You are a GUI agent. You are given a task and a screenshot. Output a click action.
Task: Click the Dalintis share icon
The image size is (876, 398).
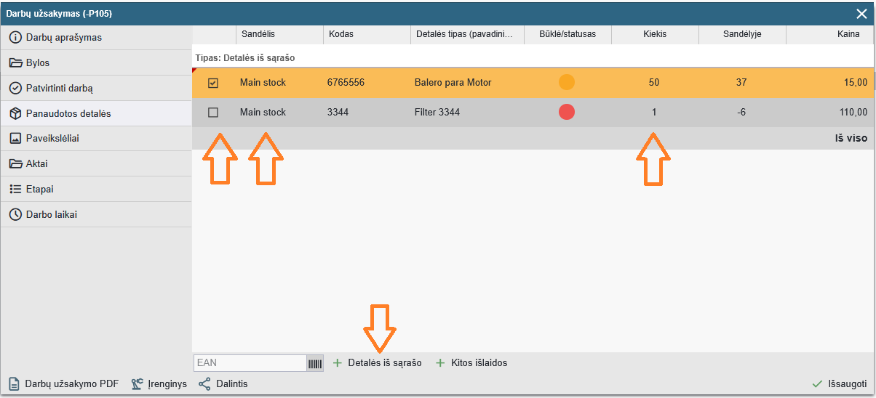point(204,383)
